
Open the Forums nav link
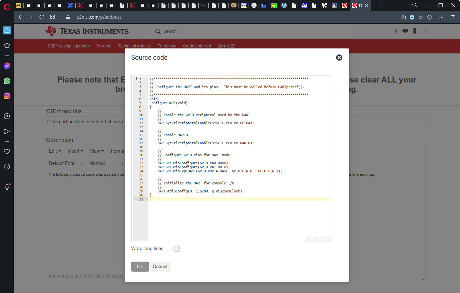104,46
